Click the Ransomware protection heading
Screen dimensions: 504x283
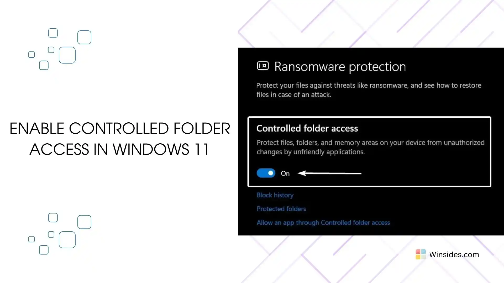340,67
